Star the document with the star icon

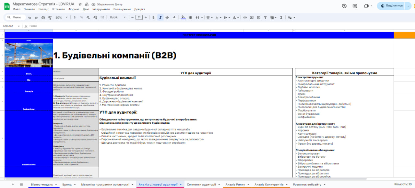point(80,4)
